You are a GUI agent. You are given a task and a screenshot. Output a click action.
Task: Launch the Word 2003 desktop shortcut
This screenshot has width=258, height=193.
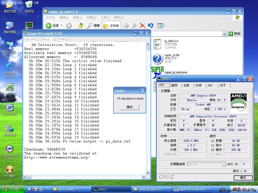click(x=10, y=110)
